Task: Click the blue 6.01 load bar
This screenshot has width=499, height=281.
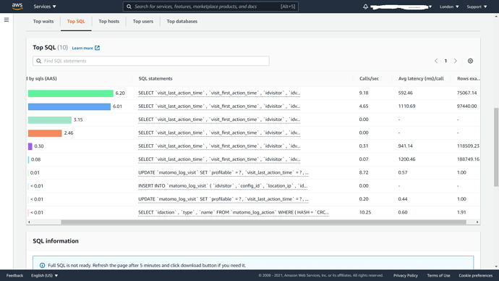Action: [x=69, y=106]
